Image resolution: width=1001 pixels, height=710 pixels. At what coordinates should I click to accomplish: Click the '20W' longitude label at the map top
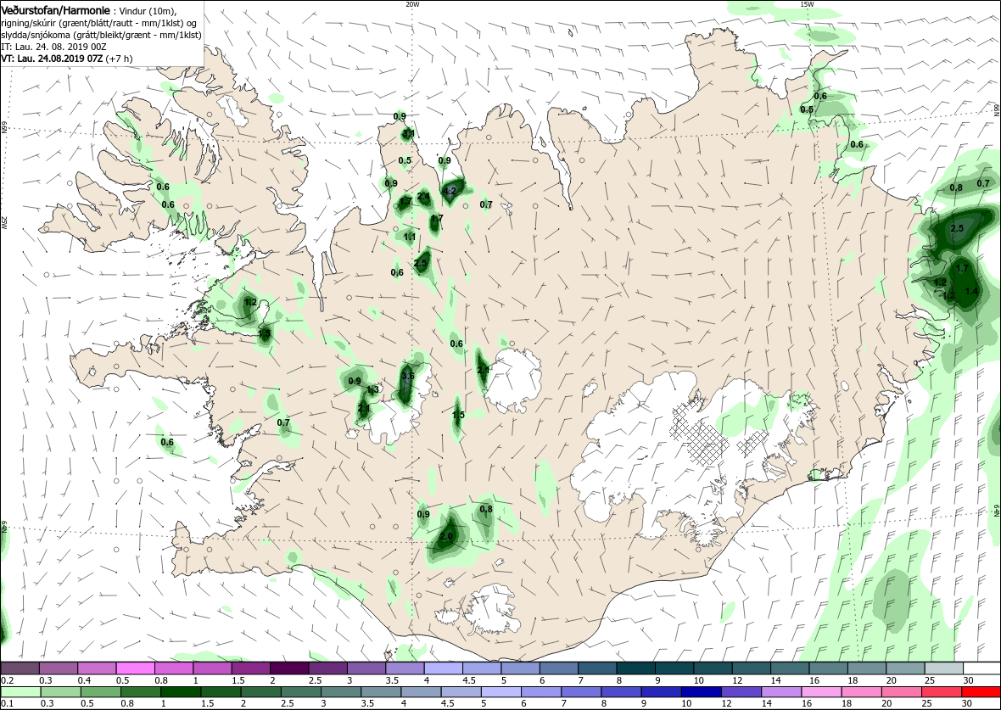pos(412,4)
